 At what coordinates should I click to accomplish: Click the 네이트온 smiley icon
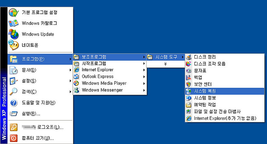click(x=14, y=45)
